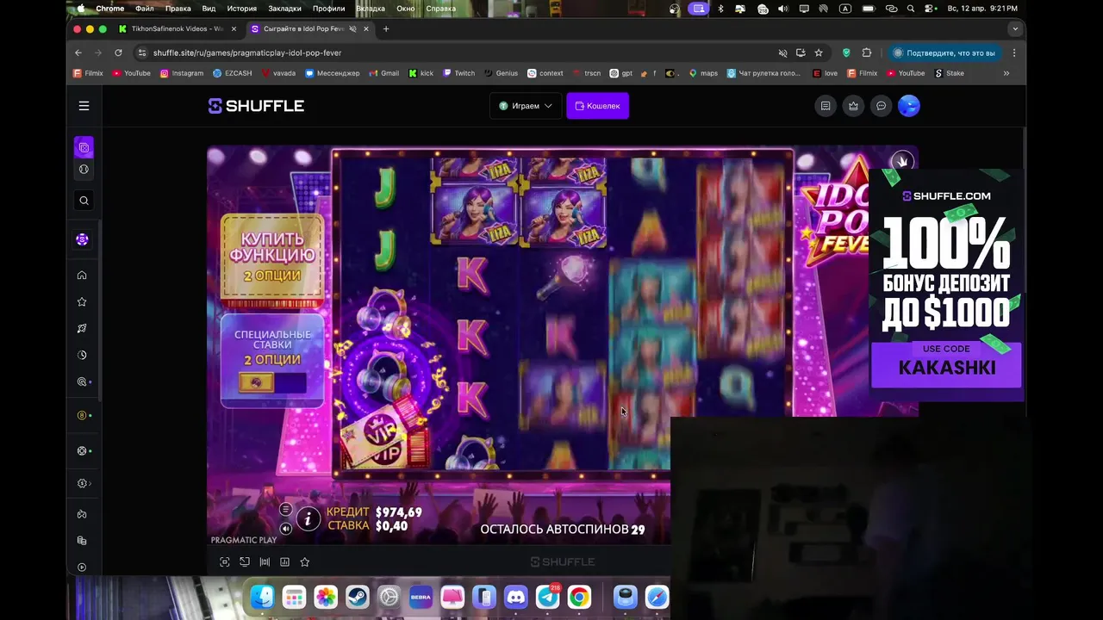Enter fullscreen mode for the game
The image size is (1103, 620).
(225, 562)
